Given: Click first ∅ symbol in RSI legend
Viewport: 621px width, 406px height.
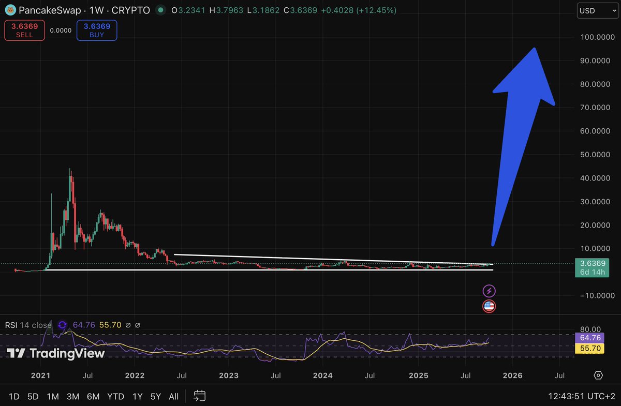Looking at the screenshot, I should click(x=127, y=325).
